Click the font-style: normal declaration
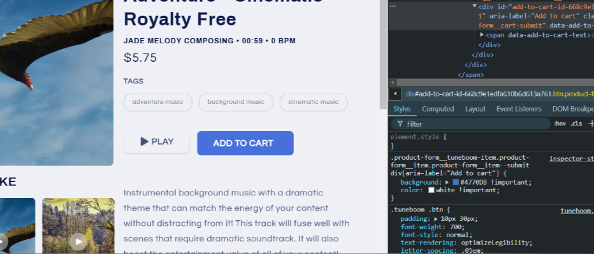The height and width of the screenshot is (254, 594). point(436,235)
